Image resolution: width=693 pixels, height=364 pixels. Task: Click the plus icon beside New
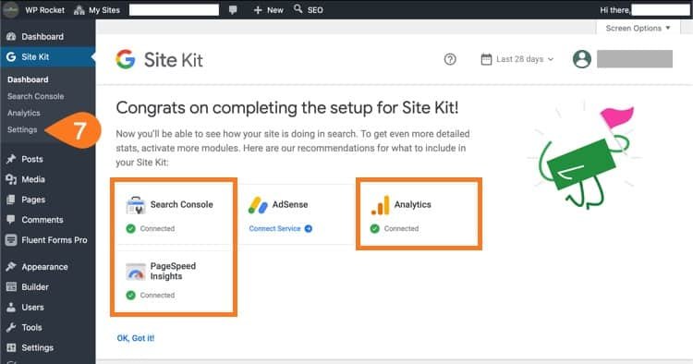tap(258, 10)
